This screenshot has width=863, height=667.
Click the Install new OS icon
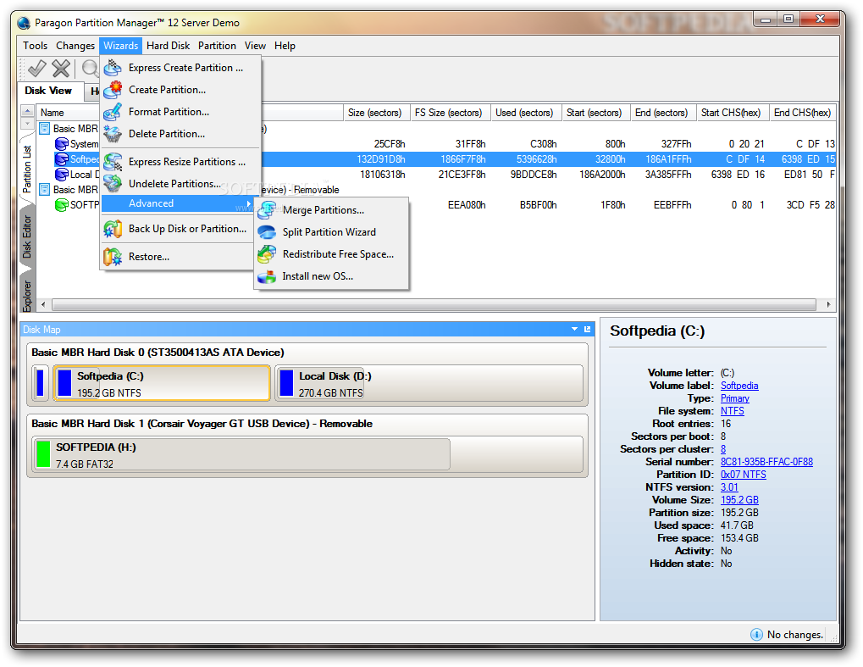pyautogui.click(x=267, y=276)
